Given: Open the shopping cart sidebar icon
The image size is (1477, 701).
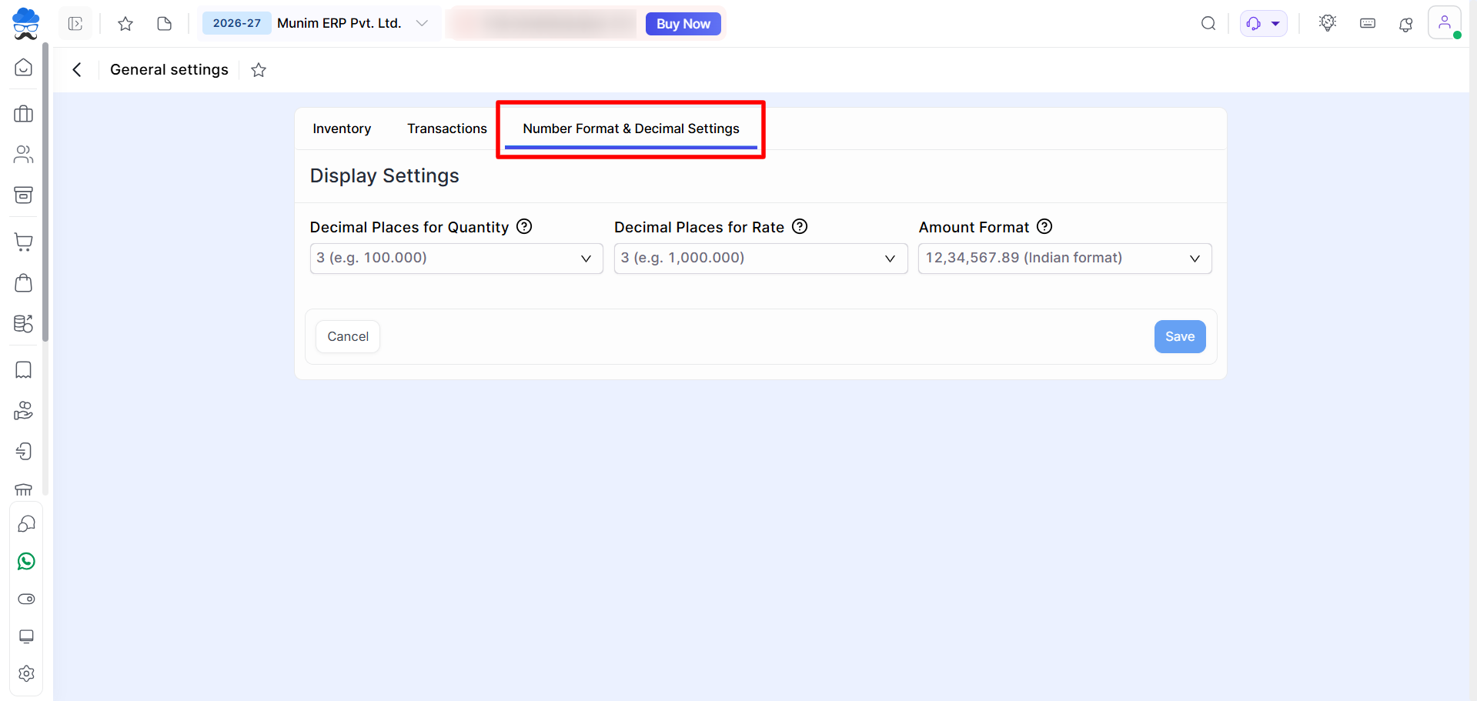Looking at the screenshot, I should [24, 242].
